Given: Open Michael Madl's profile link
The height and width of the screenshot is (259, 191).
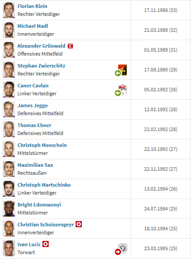Looking at the screenshot, I should coord(33,26).
